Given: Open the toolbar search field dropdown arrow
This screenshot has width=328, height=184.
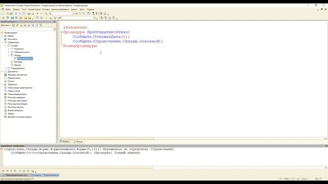Looking at the screenshot, I should point(74,14).
